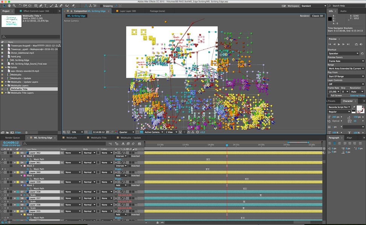The image size is (366, 225).
Task: Hide Layer 362 with its eye toggle
Action: tap(3, 153)
